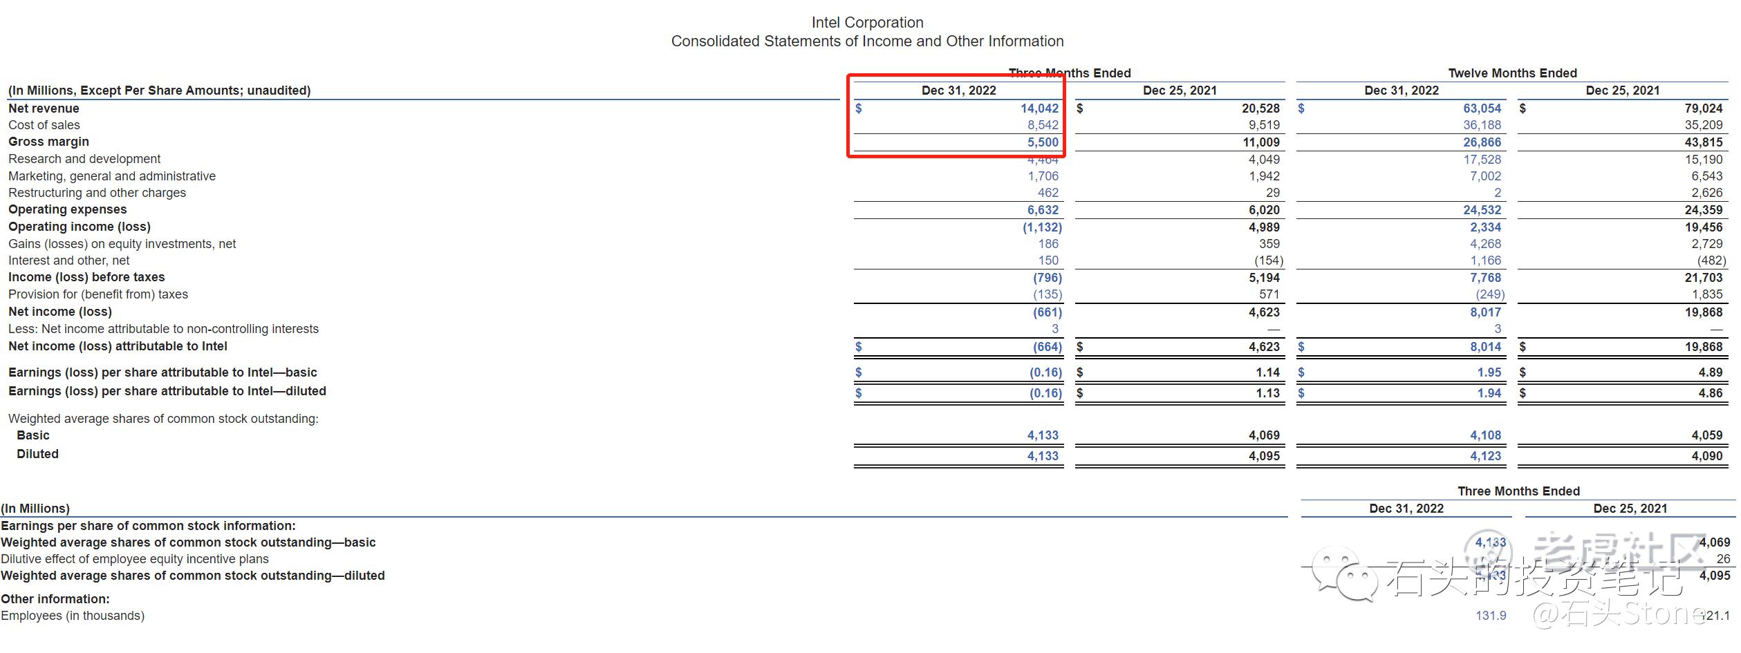Click the tax provision value (249)

click(x=1490, y=294)
